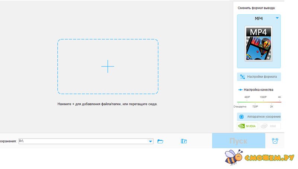Open the output folder browse icon
Screen dimensions: 298x169
coord(161,141)
